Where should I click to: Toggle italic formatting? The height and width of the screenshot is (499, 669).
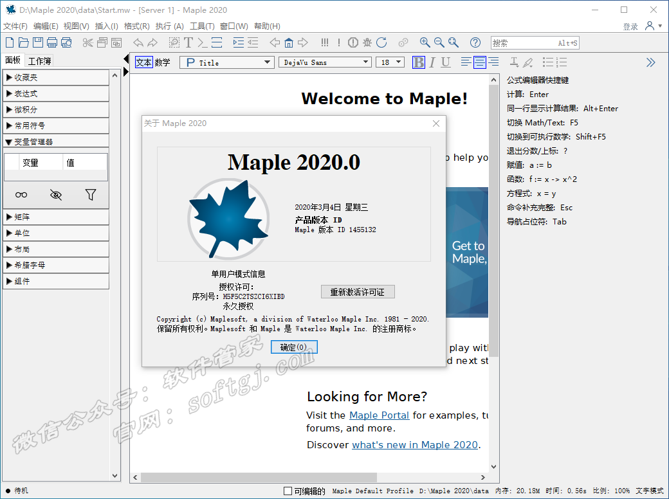(432, 62)
